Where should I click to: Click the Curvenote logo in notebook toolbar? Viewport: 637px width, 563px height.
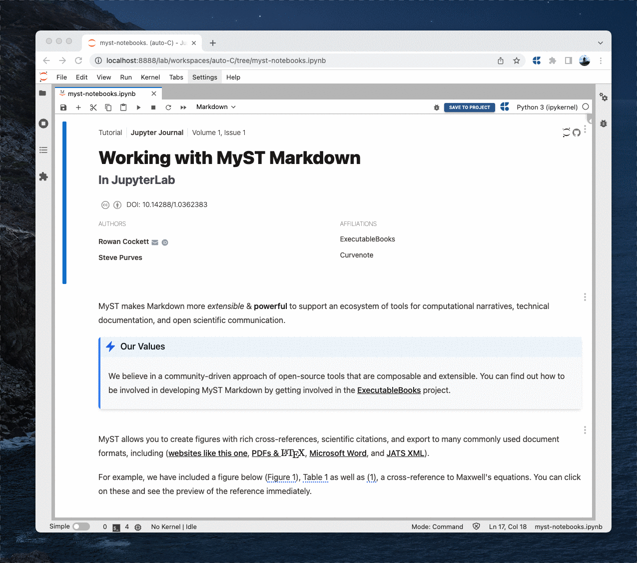pos(505,107)
